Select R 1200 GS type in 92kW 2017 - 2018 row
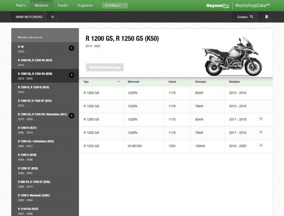The width and height of the screenshot is (284, 216). [91, 119]
